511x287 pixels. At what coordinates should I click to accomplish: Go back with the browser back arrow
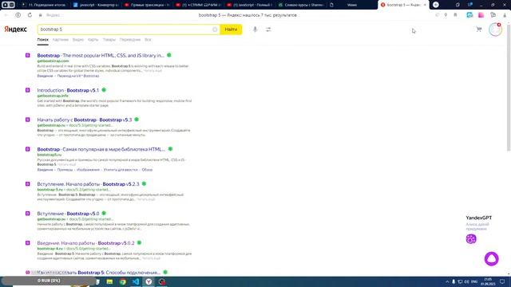pyautogui.click(x=6, y=15)
